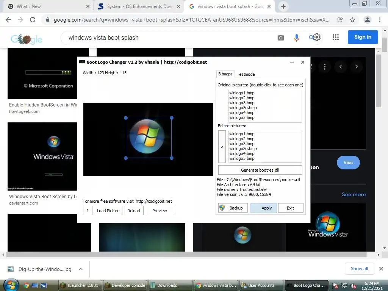Focus the Google search input field

[168, 38]
